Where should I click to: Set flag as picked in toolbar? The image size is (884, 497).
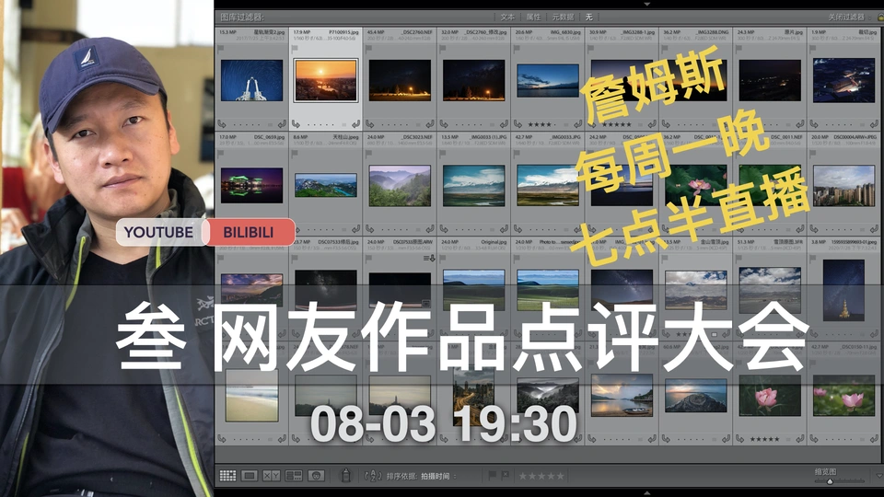click(x=493, y=476)
